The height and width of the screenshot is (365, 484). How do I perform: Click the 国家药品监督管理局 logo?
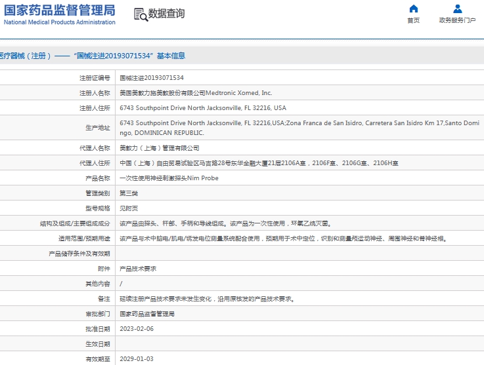click(60, 10)
